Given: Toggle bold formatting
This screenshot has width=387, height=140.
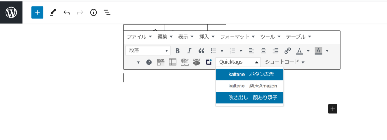Looking at the screenshot, I should 177,51.
